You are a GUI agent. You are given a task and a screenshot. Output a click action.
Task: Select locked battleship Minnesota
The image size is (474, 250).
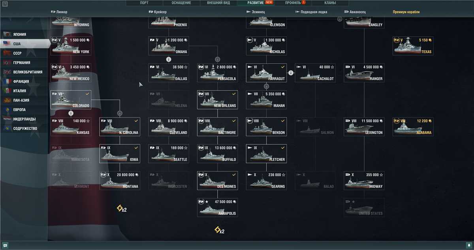[x=71, y=153]
